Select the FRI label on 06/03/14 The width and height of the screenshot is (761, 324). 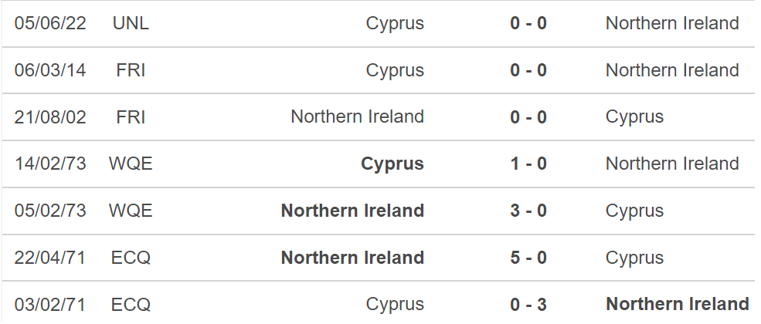(x=131, y=70)
